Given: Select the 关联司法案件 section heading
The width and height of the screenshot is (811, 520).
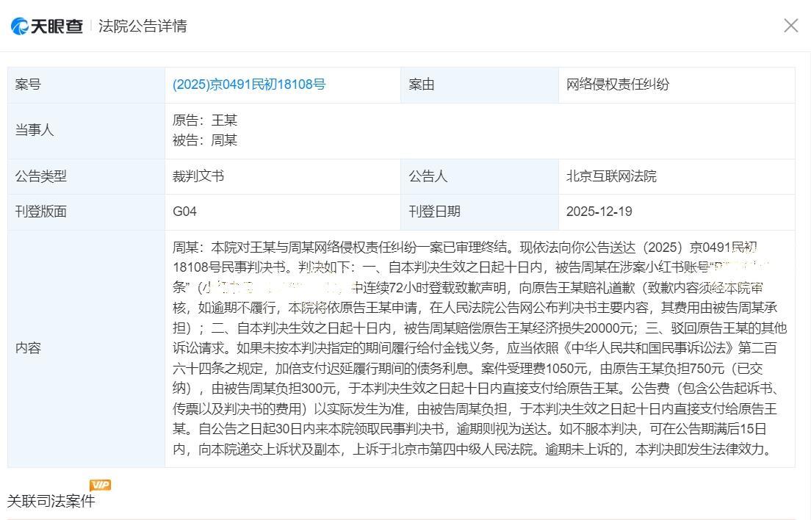Looking at the screenshot, I should 51,502.
